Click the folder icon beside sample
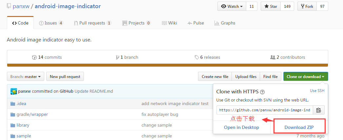Screen dimensions: 343x140 (13, 136)
